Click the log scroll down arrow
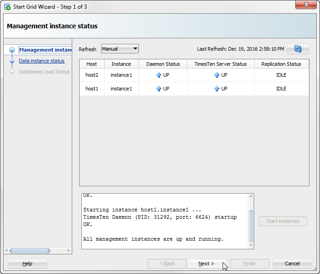This screenshot has height=274, width=320. tap(251, 246)
